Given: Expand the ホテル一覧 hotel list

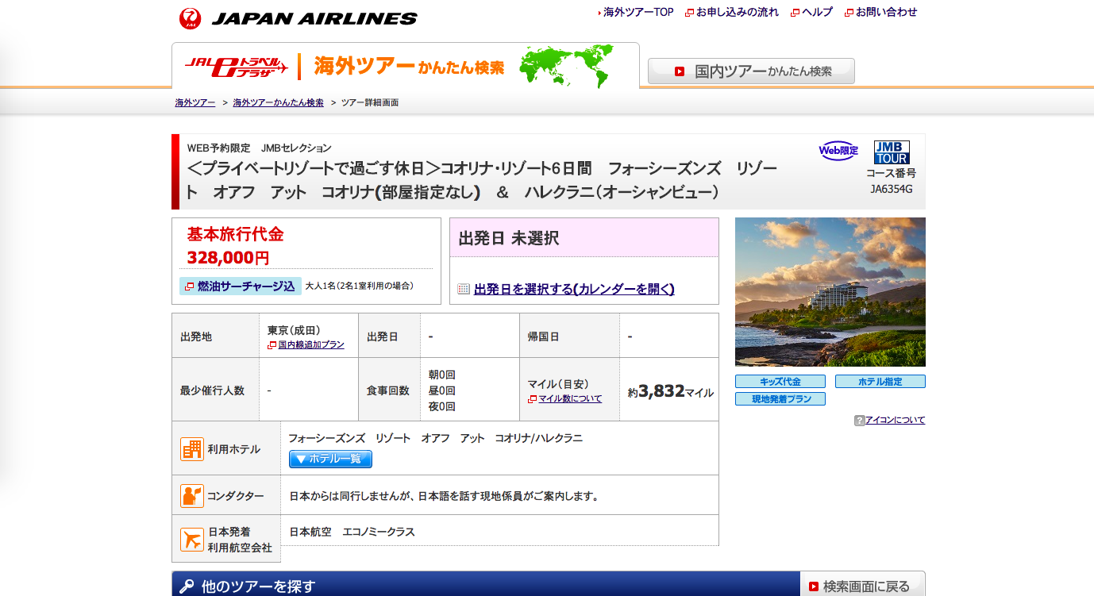Looking at the screenshot, I should click(x=330, y=459).
